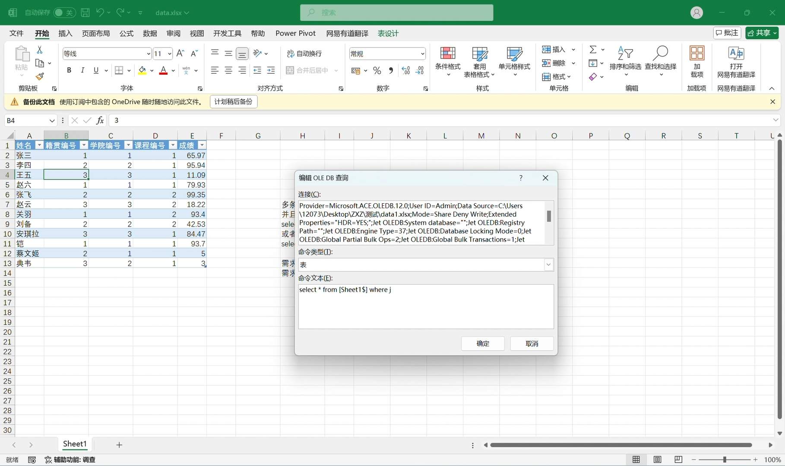Viewport: 785px width, 466px height.
Task: Switch to the 公式 tab
Action: pos(127,33)
